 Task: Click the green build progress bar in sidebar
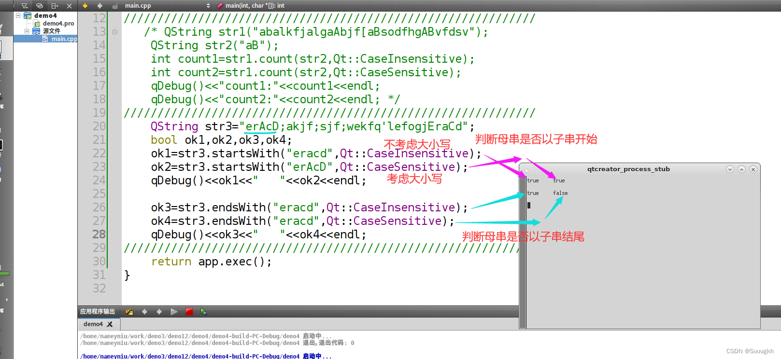5,274
